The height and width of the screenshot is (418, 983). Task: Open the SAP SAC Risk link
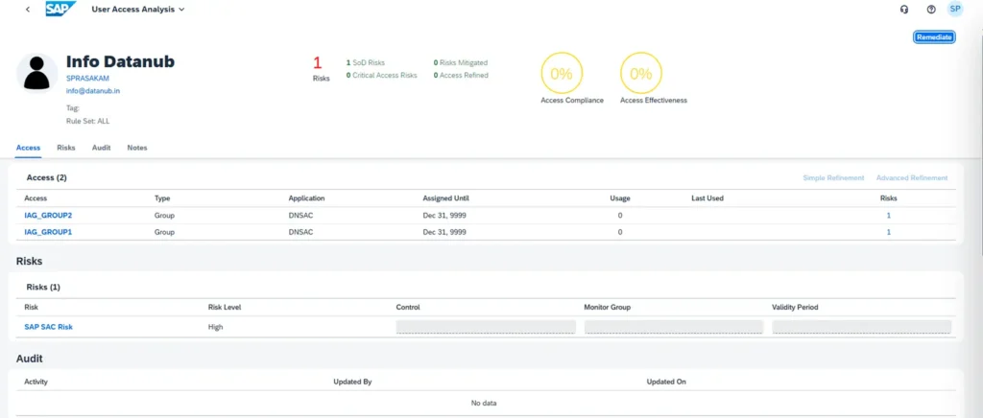[x=48, y=327]
